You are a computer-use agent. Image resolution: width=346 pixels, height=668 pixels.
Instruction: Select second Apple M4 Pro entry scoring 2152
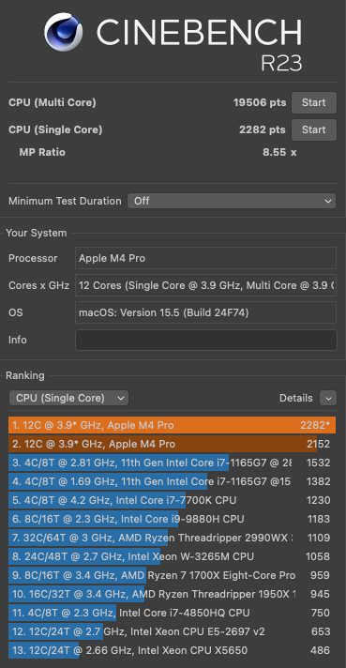[172, 444]
